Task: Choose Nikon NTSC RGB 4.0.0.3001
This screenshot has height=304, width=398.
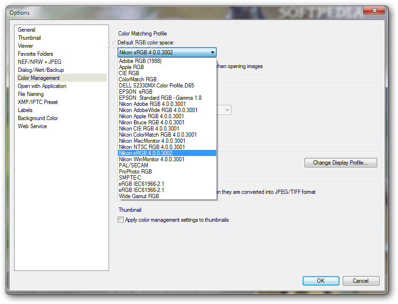Action: (x=167, y=147)
